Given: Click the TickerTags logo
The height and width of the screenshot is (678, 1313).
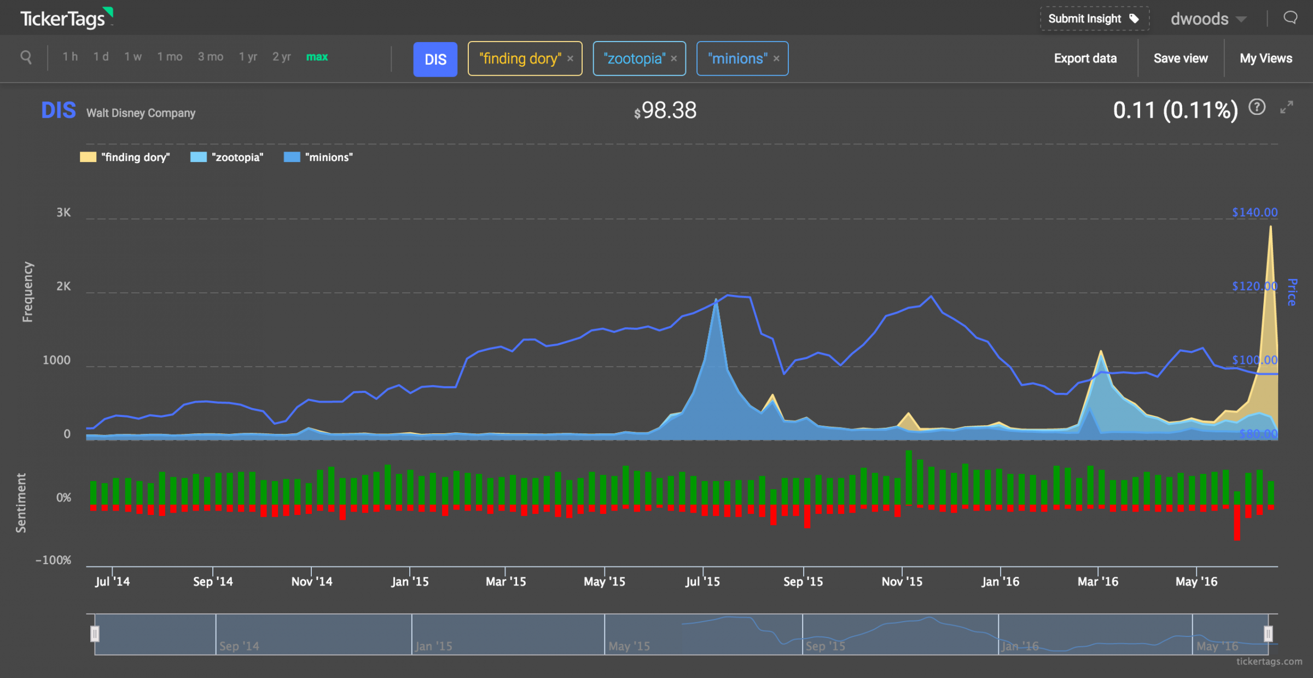Looking at the screenshot, I should (66, 18).
